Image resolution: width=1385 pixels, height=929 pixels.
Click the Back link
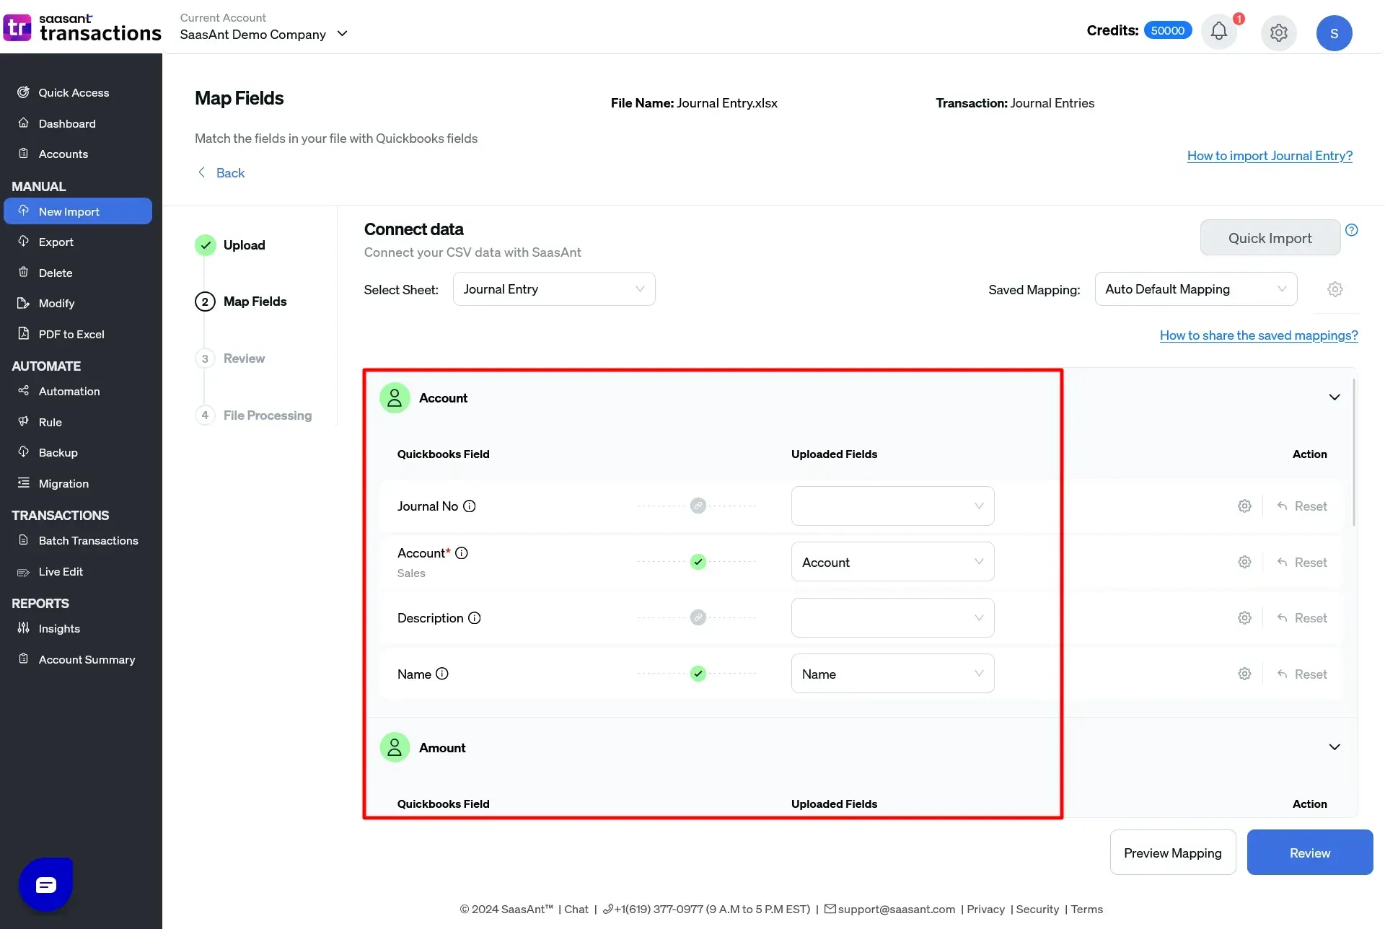[x=230, y=172]
